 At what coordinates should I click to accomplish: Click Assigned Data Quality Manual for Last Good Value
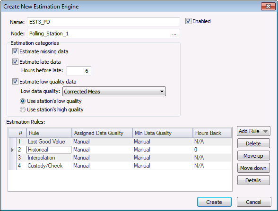102,142
